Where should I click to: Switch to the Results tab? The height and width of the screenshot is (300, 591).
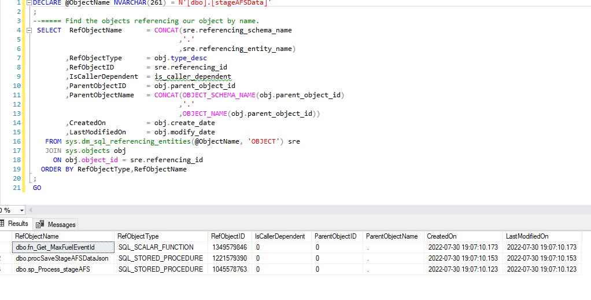tap(15, 224)
